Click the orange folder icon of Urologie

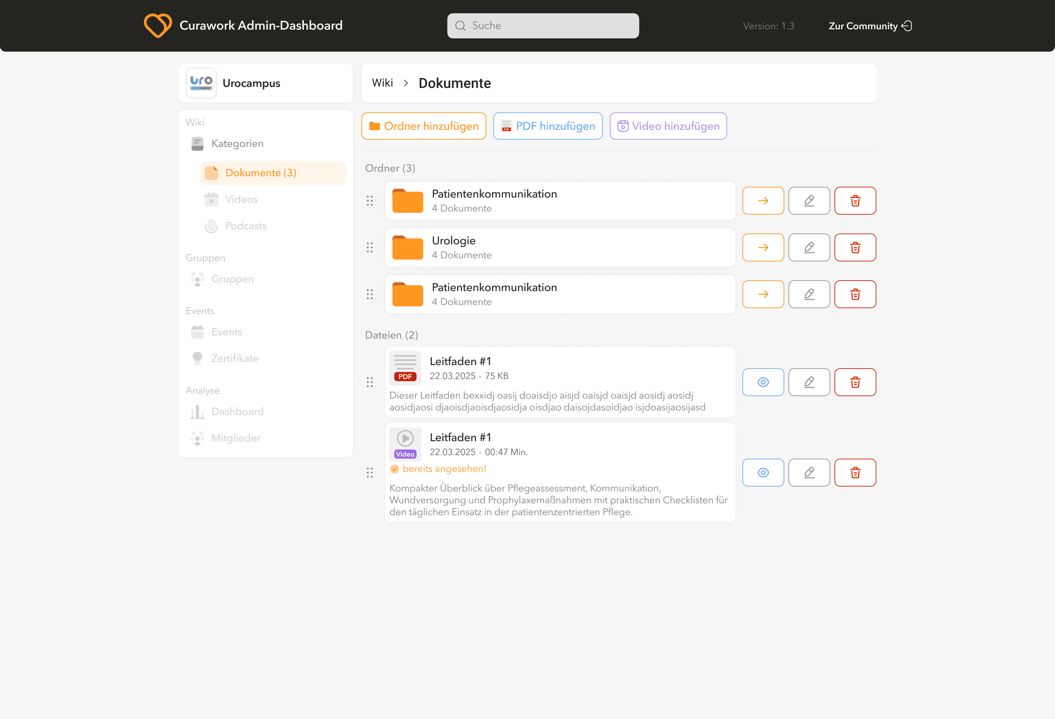(407, 247)
